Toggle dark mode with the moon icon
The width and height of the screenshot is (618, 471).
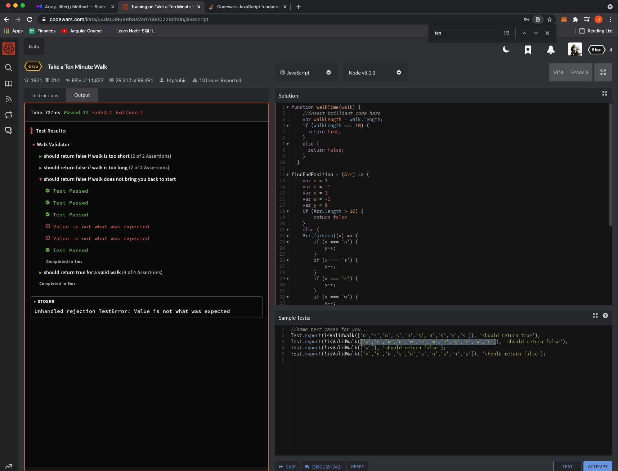[x=506, y=50]
